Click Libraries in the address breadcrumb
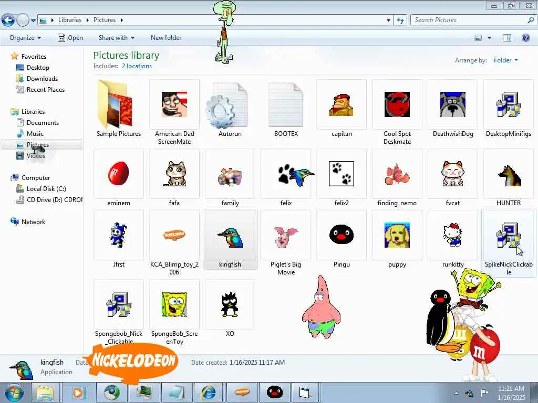This screenshot has width=538, height=403. coord(70,20)
